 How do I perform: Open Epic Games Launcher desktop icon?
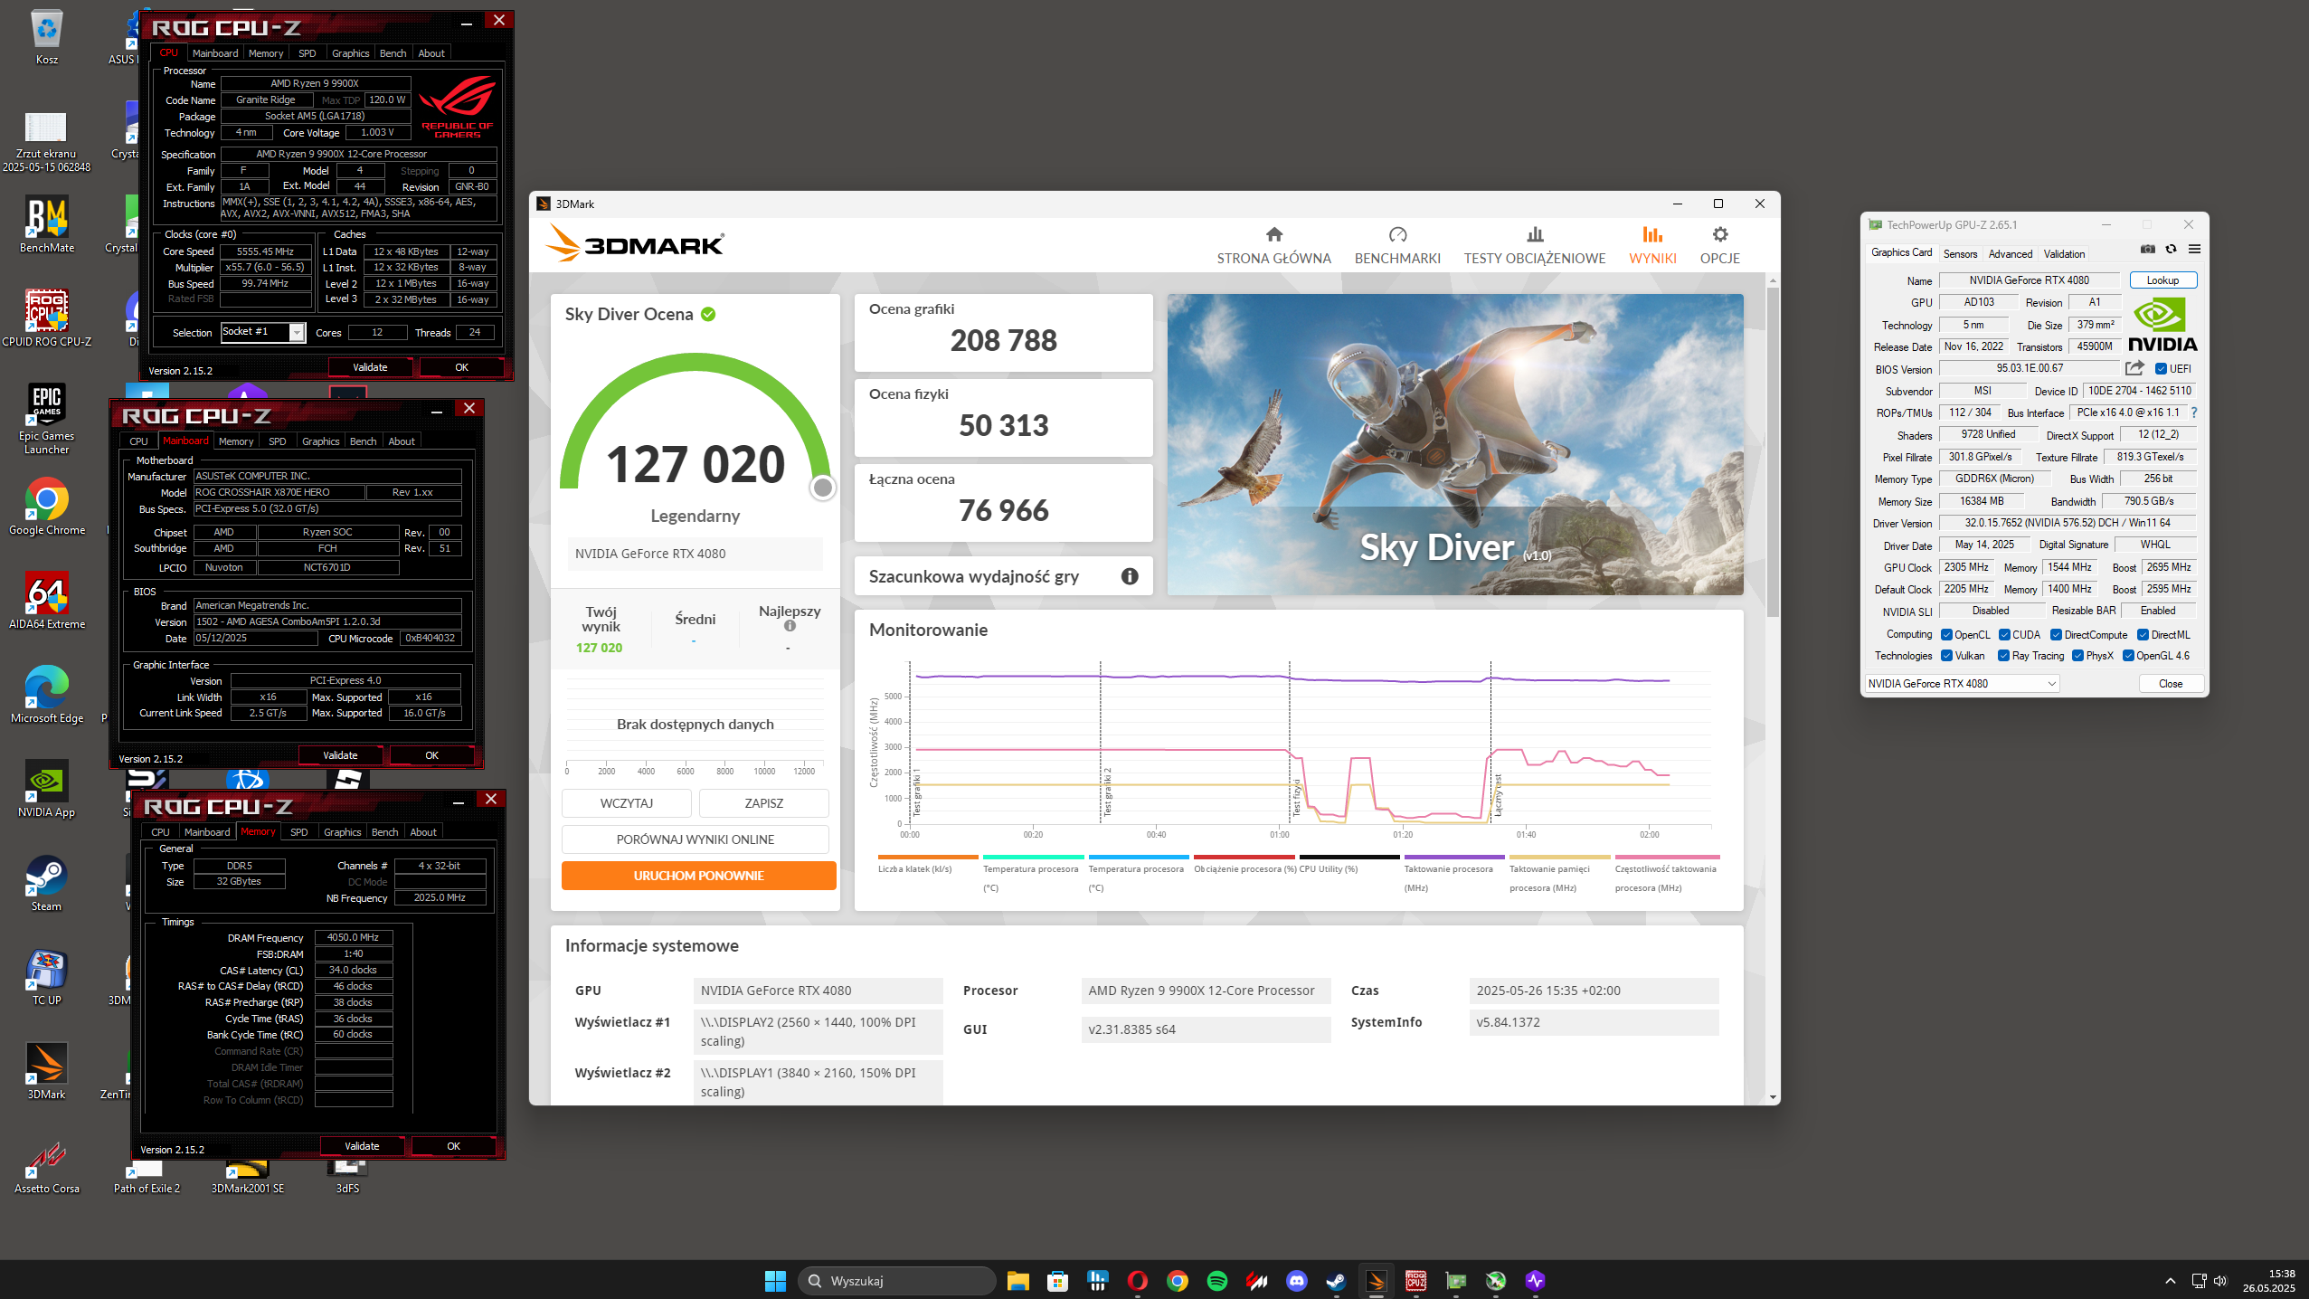point(47,419)
